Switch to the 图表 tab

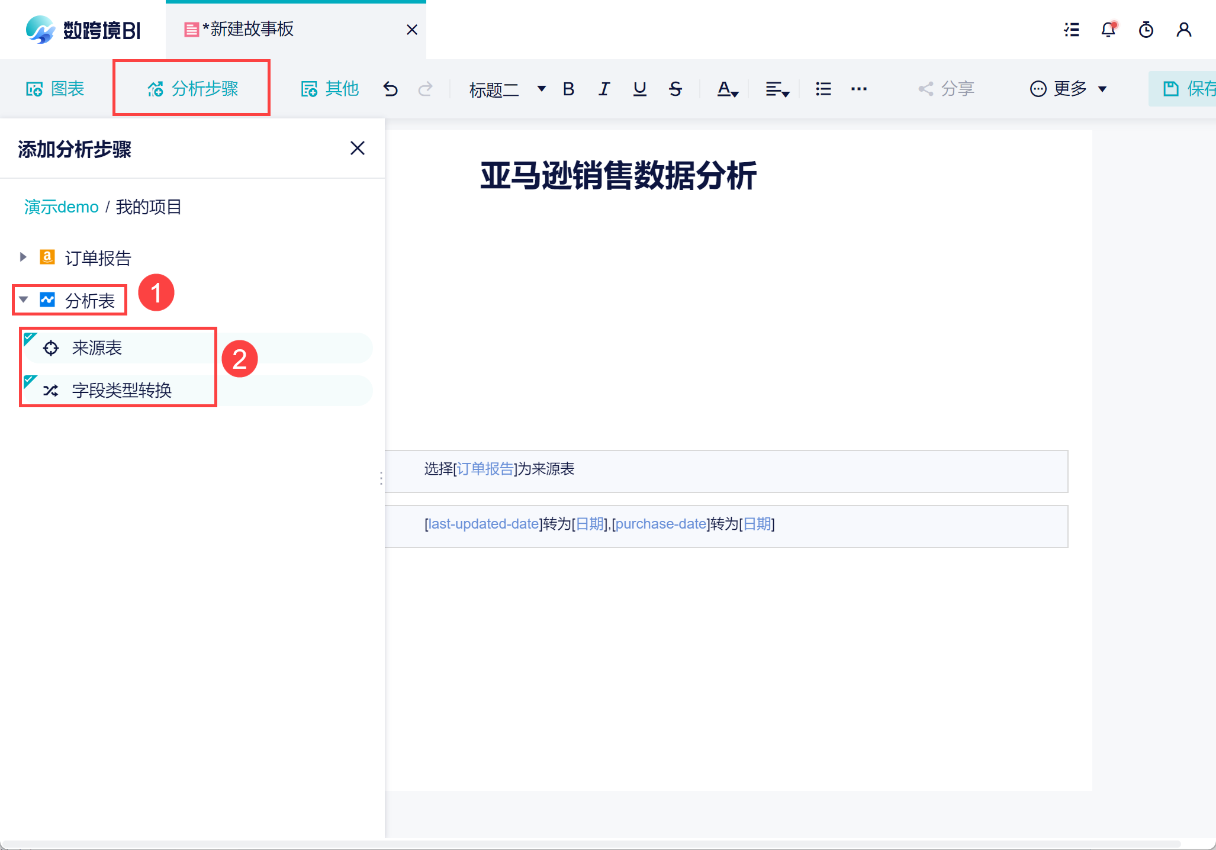point(55,89)
